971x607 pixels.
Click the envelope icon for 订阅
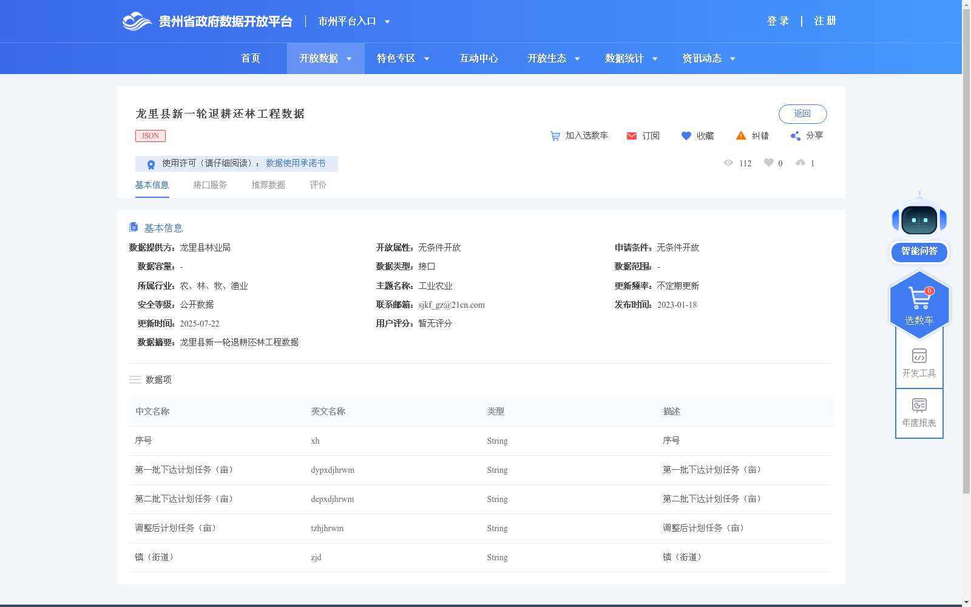[x=632, y=136]
